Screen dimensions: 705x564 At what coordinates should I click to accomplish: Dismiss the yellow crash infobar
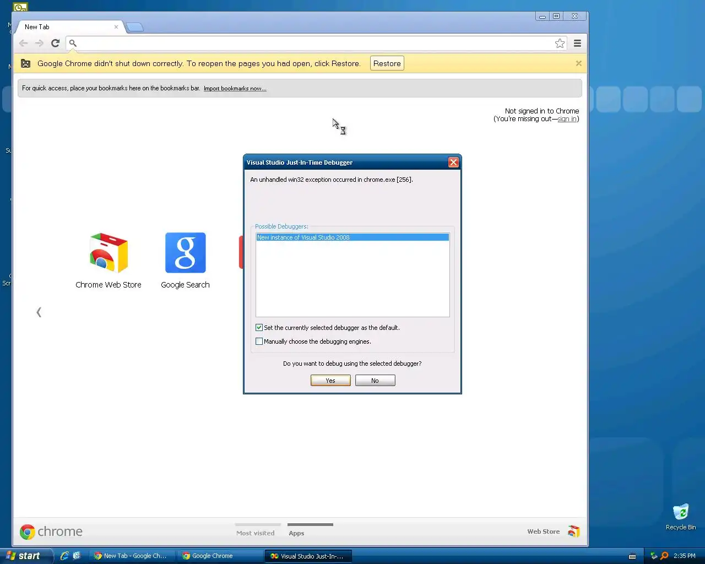578,63
